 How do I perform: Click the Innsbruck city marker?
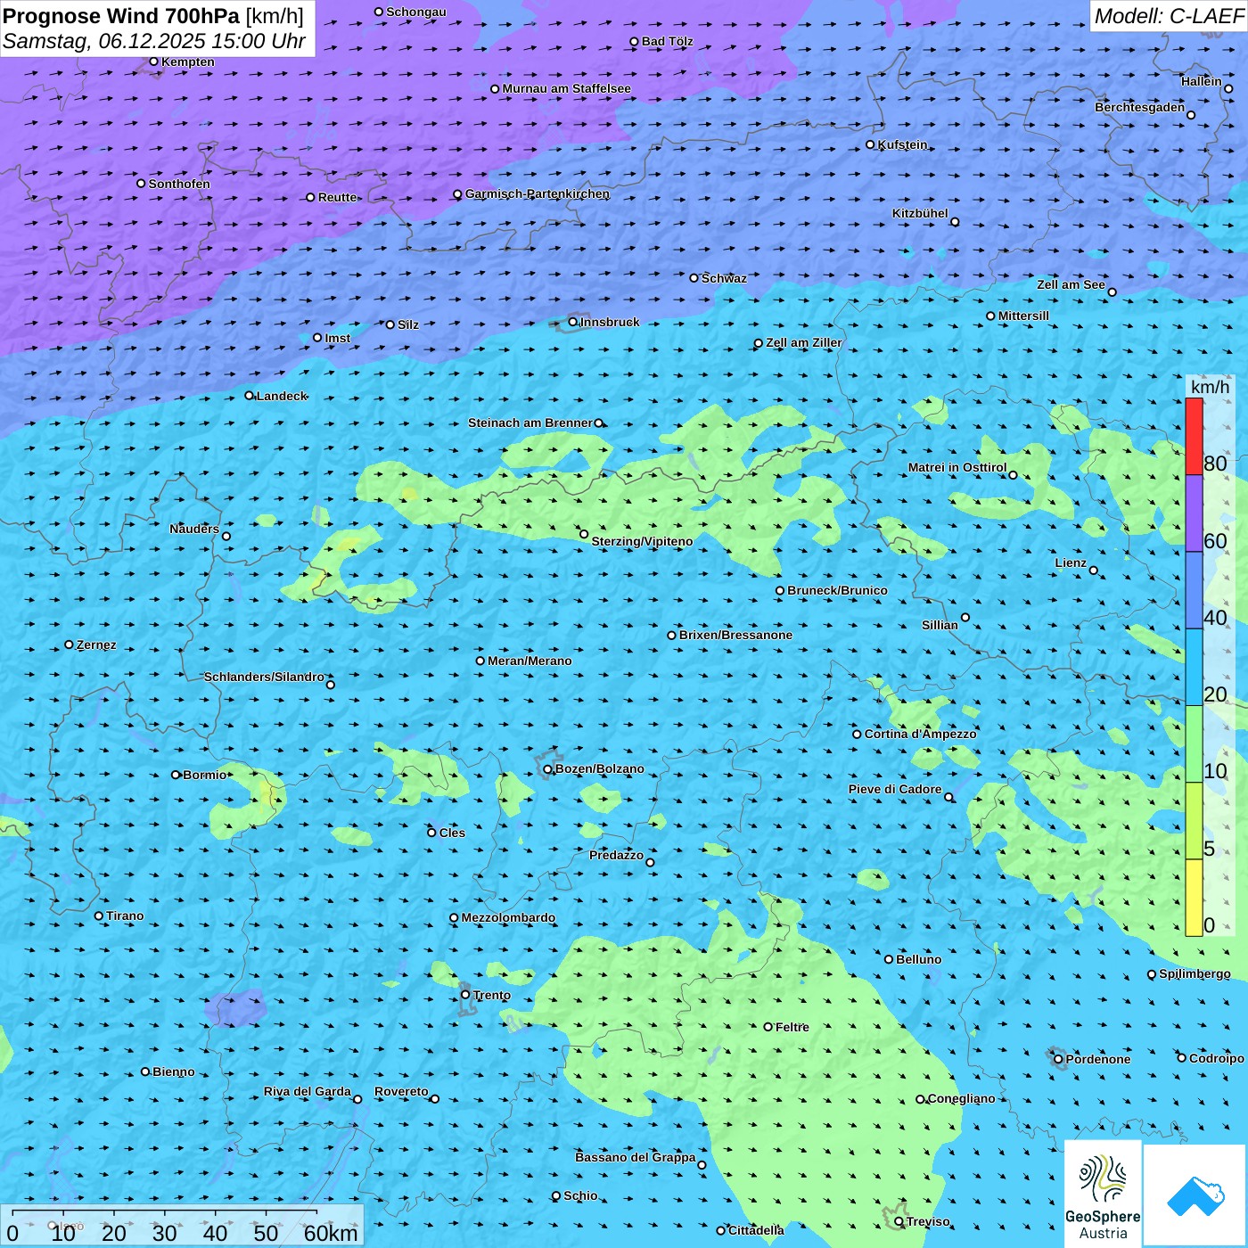(x=573, y=322)
